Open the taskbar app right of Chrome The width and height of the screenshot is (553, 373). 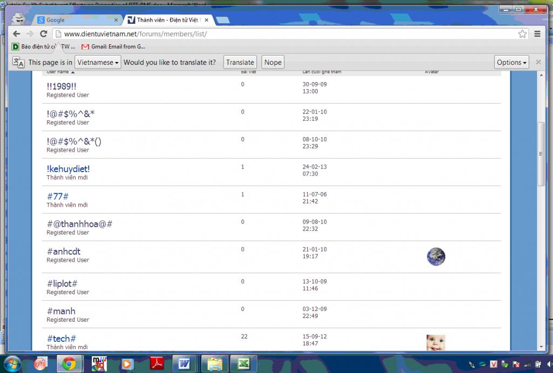pos(99,364)
